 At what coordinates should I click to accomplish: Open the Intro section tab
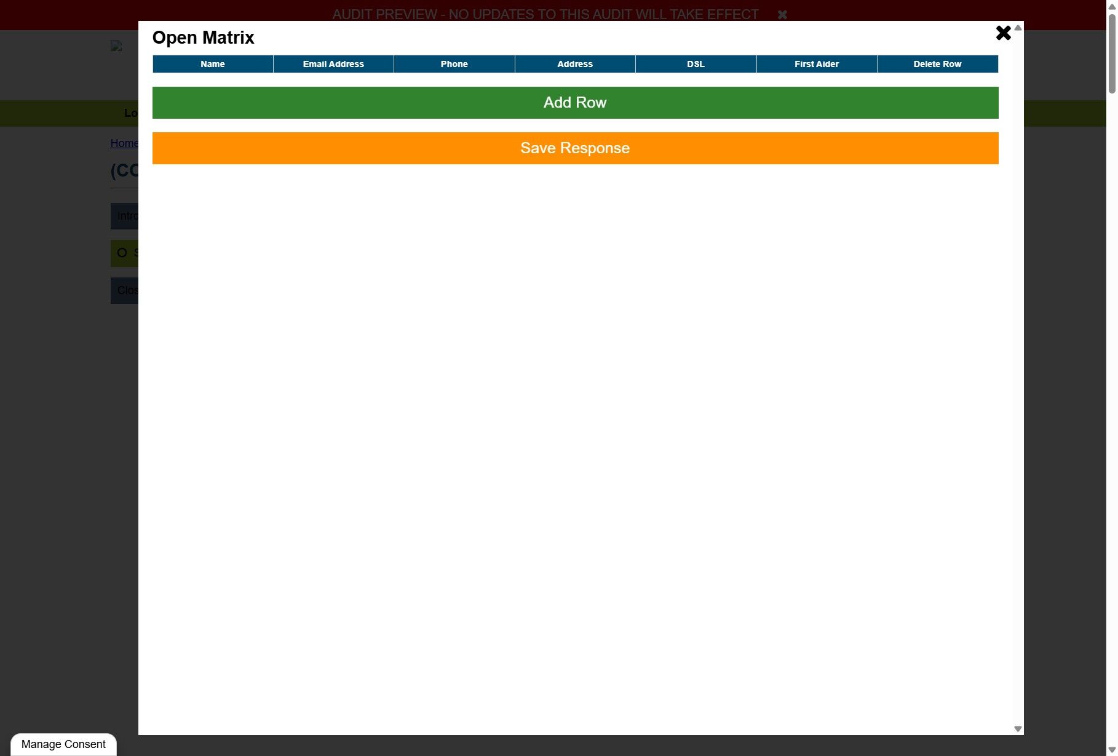124,216
